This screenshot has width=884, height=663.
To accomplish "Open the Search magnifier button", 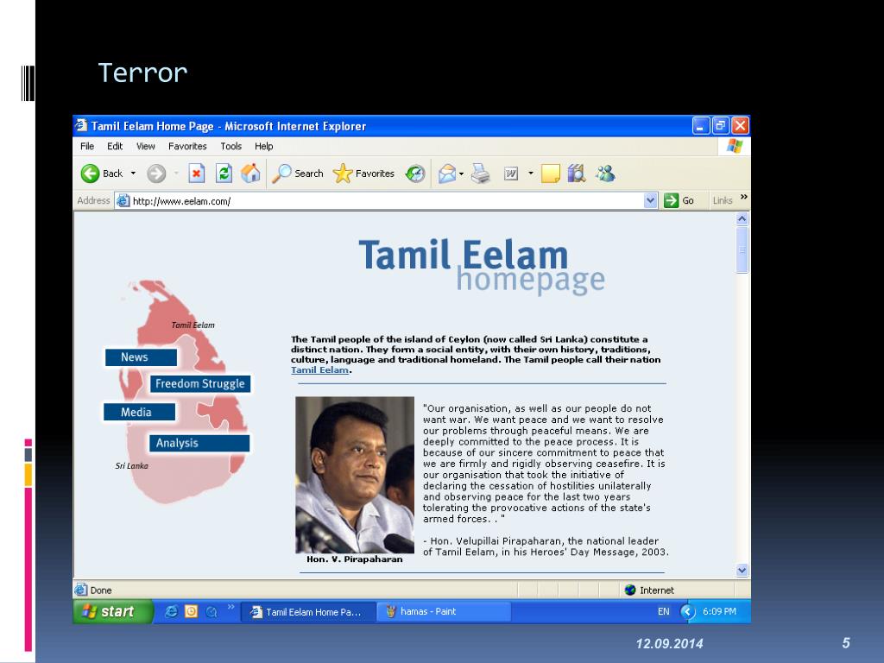I will pos(298,174).
